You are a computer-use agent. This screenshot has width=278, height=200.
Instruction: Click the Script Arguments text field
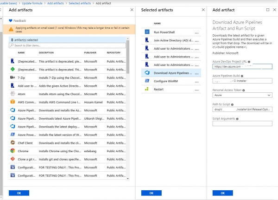point(242,123)
